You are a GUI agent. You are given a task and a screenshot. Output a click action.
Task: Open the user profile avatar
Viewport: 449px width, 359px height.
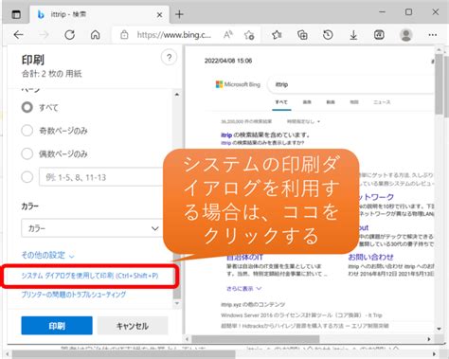click(406, 35)
